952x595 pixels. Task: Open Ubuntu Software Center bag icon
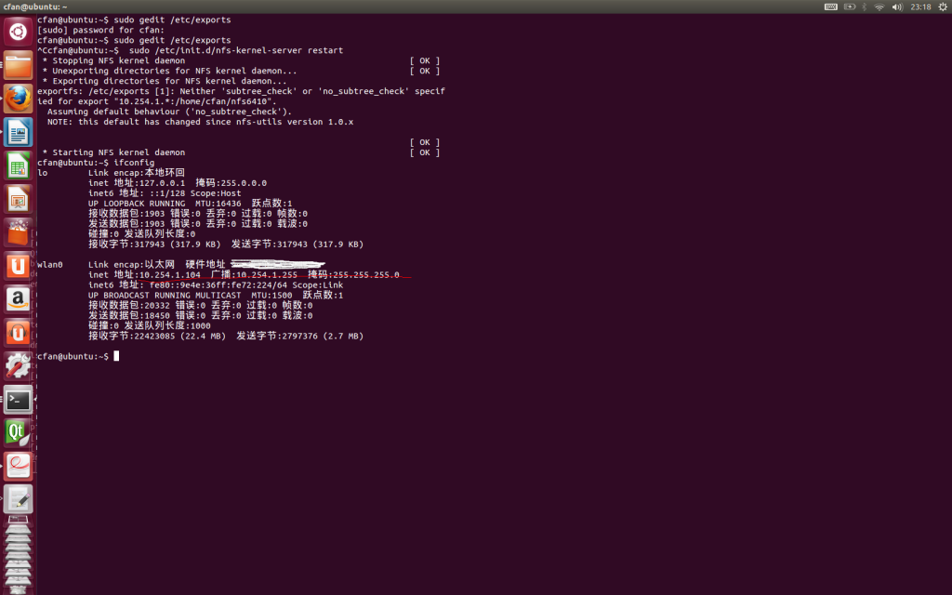[19, 231]
